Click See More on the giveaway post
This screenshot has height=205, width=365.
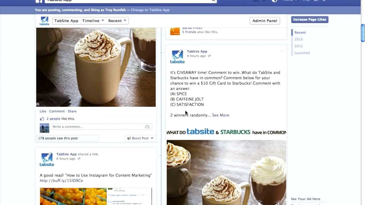click(x=220, y=115)
